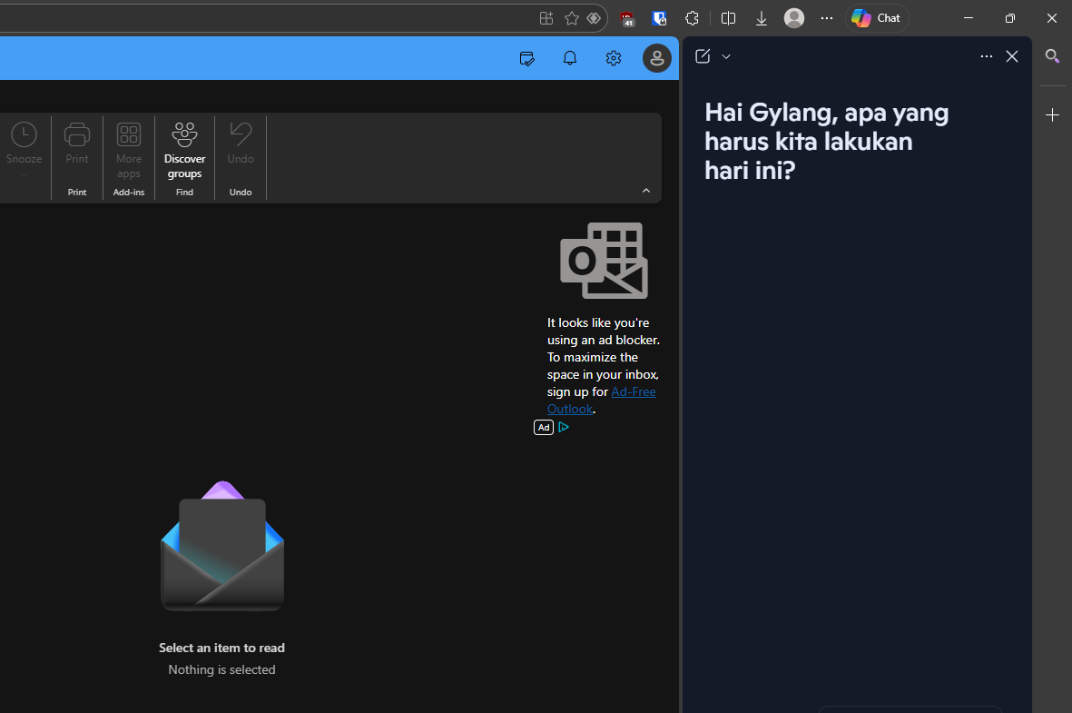The image size is (1072, 713).
Task: Click the Undo ribbon button
Action: (x=241, y=145)
